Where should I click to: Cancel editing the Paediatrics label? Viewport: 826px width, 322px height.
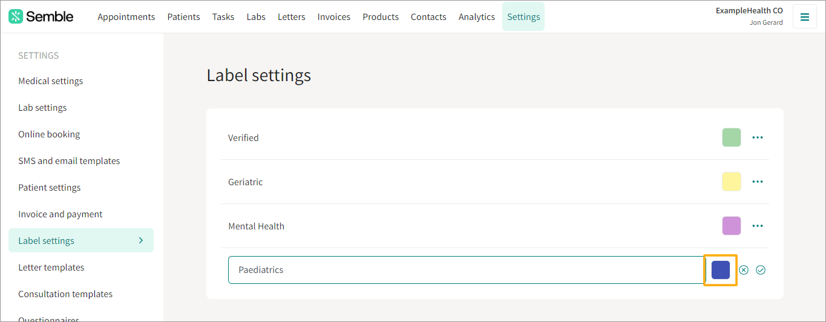[x=744, y=270]
